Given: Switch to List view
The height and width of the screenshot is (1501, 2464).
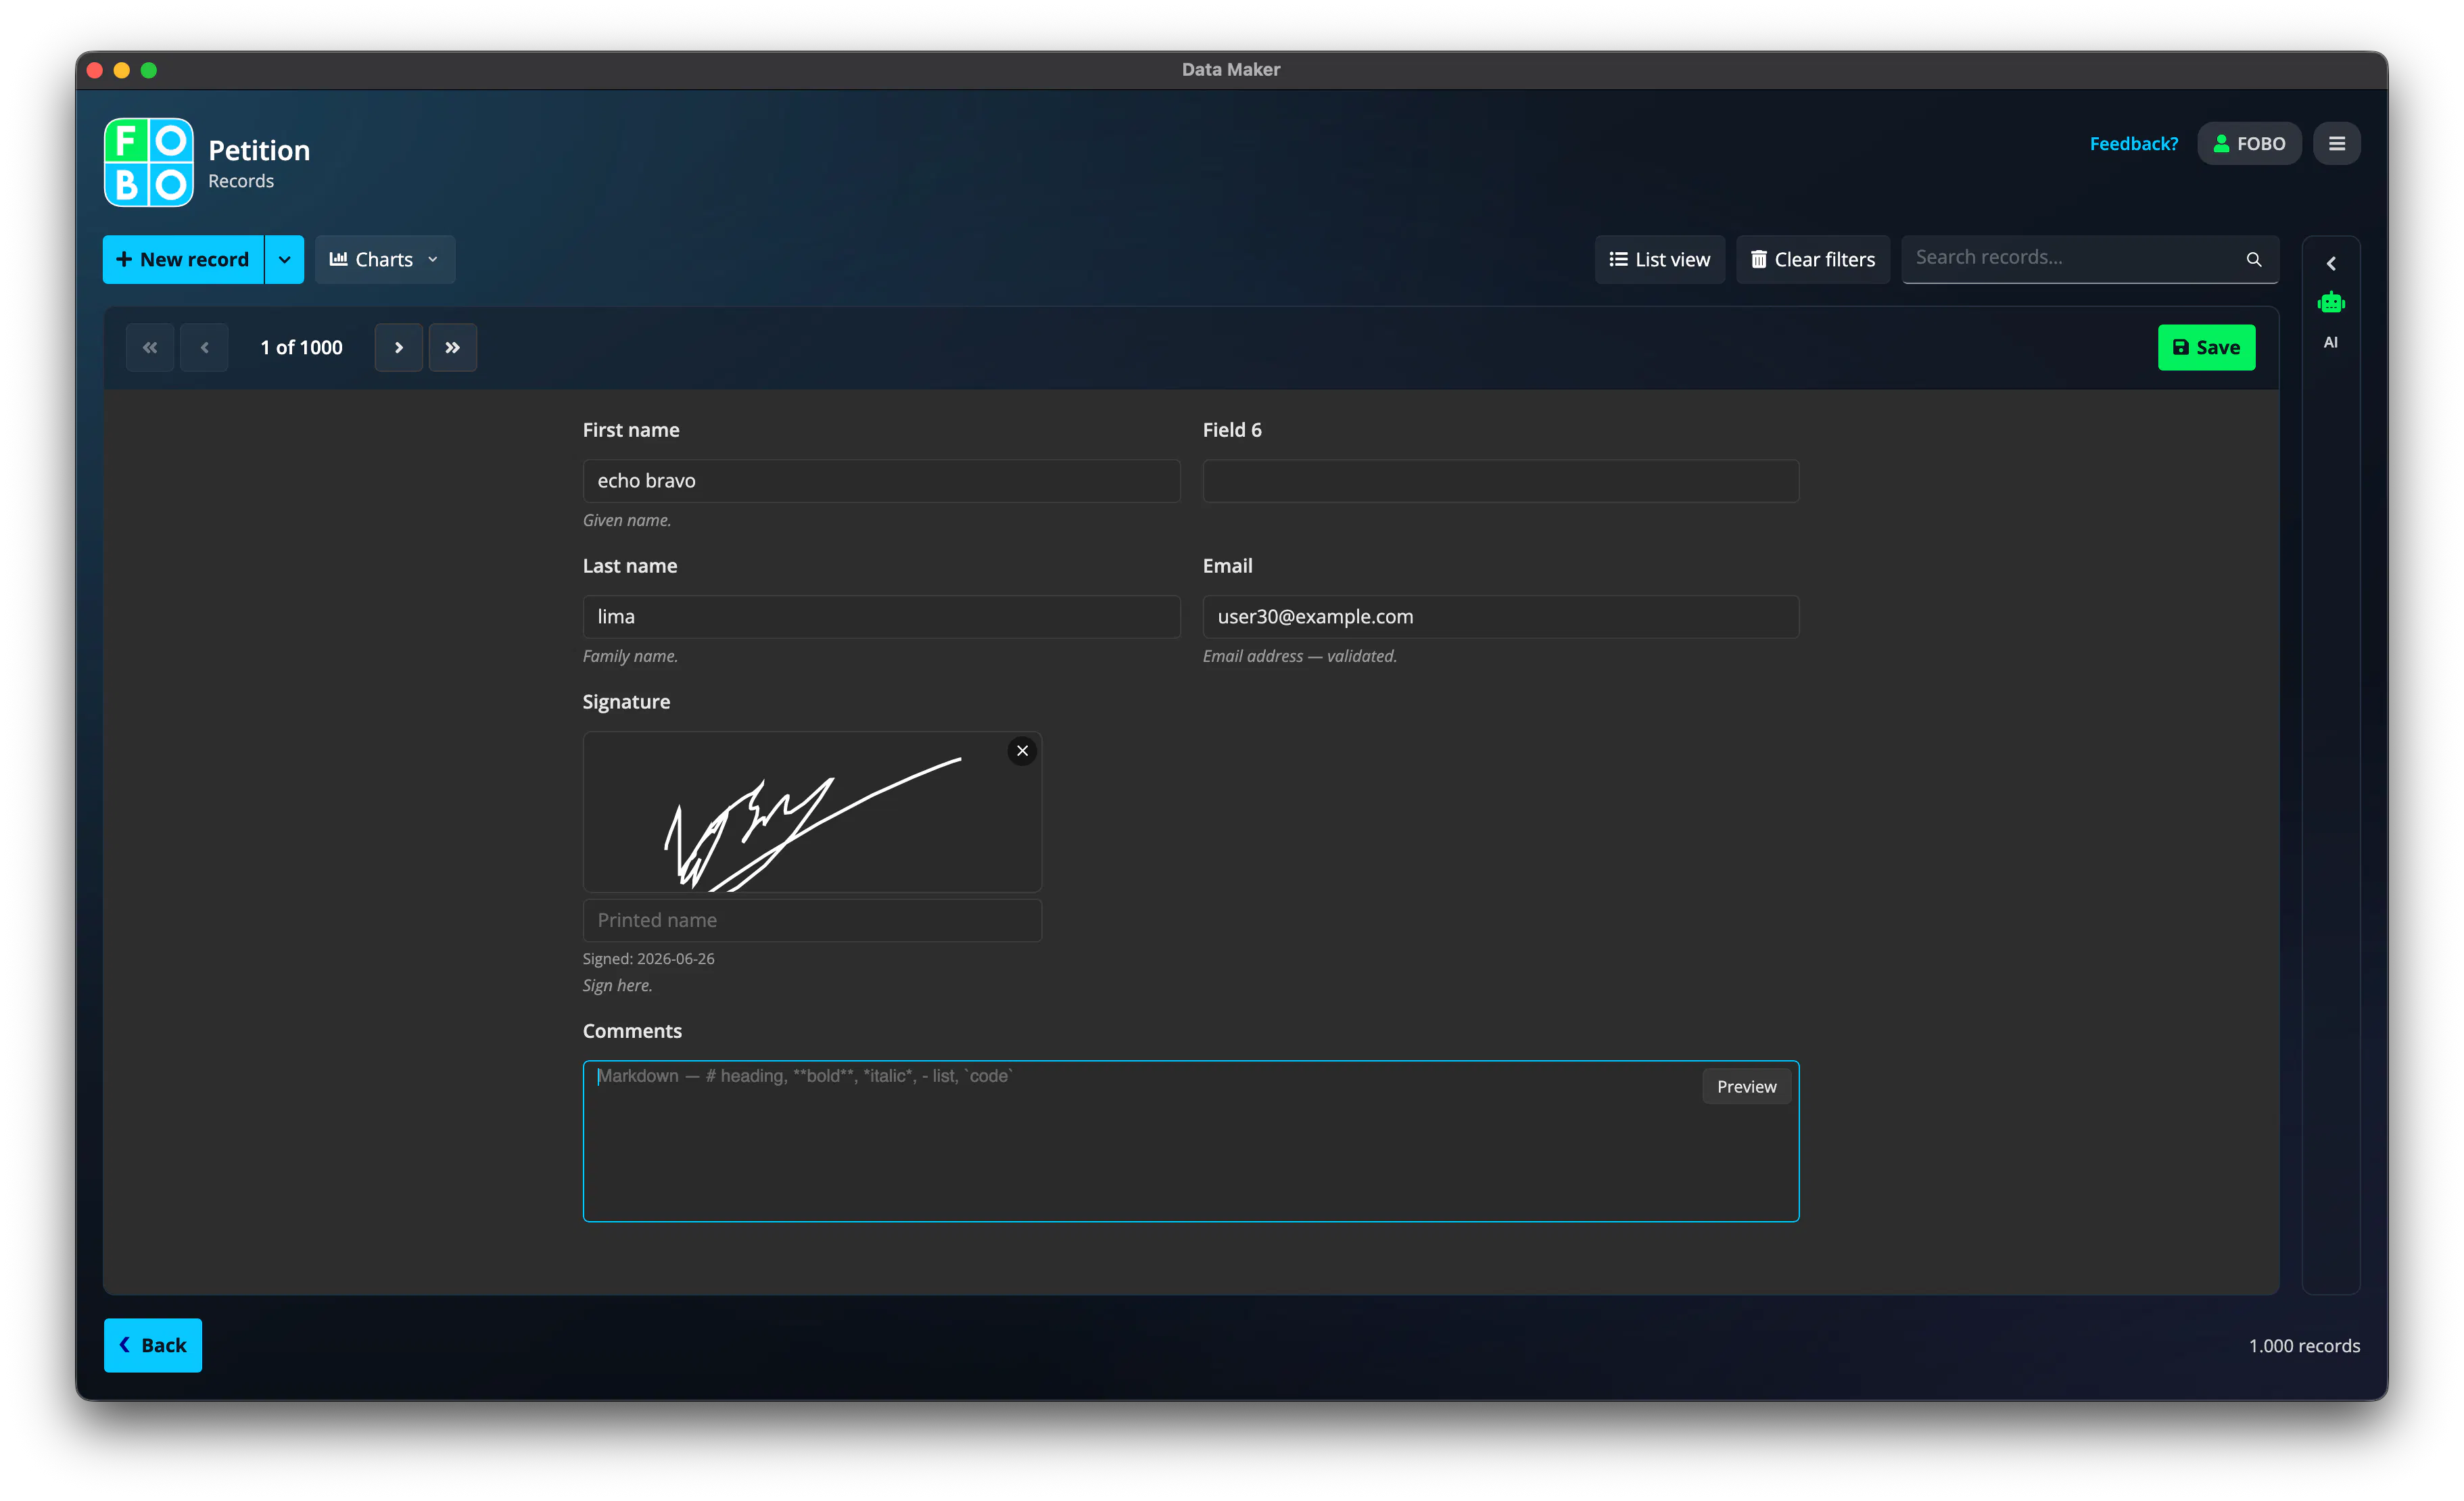Looking at the screenshot, I should tap(1659, 260).
